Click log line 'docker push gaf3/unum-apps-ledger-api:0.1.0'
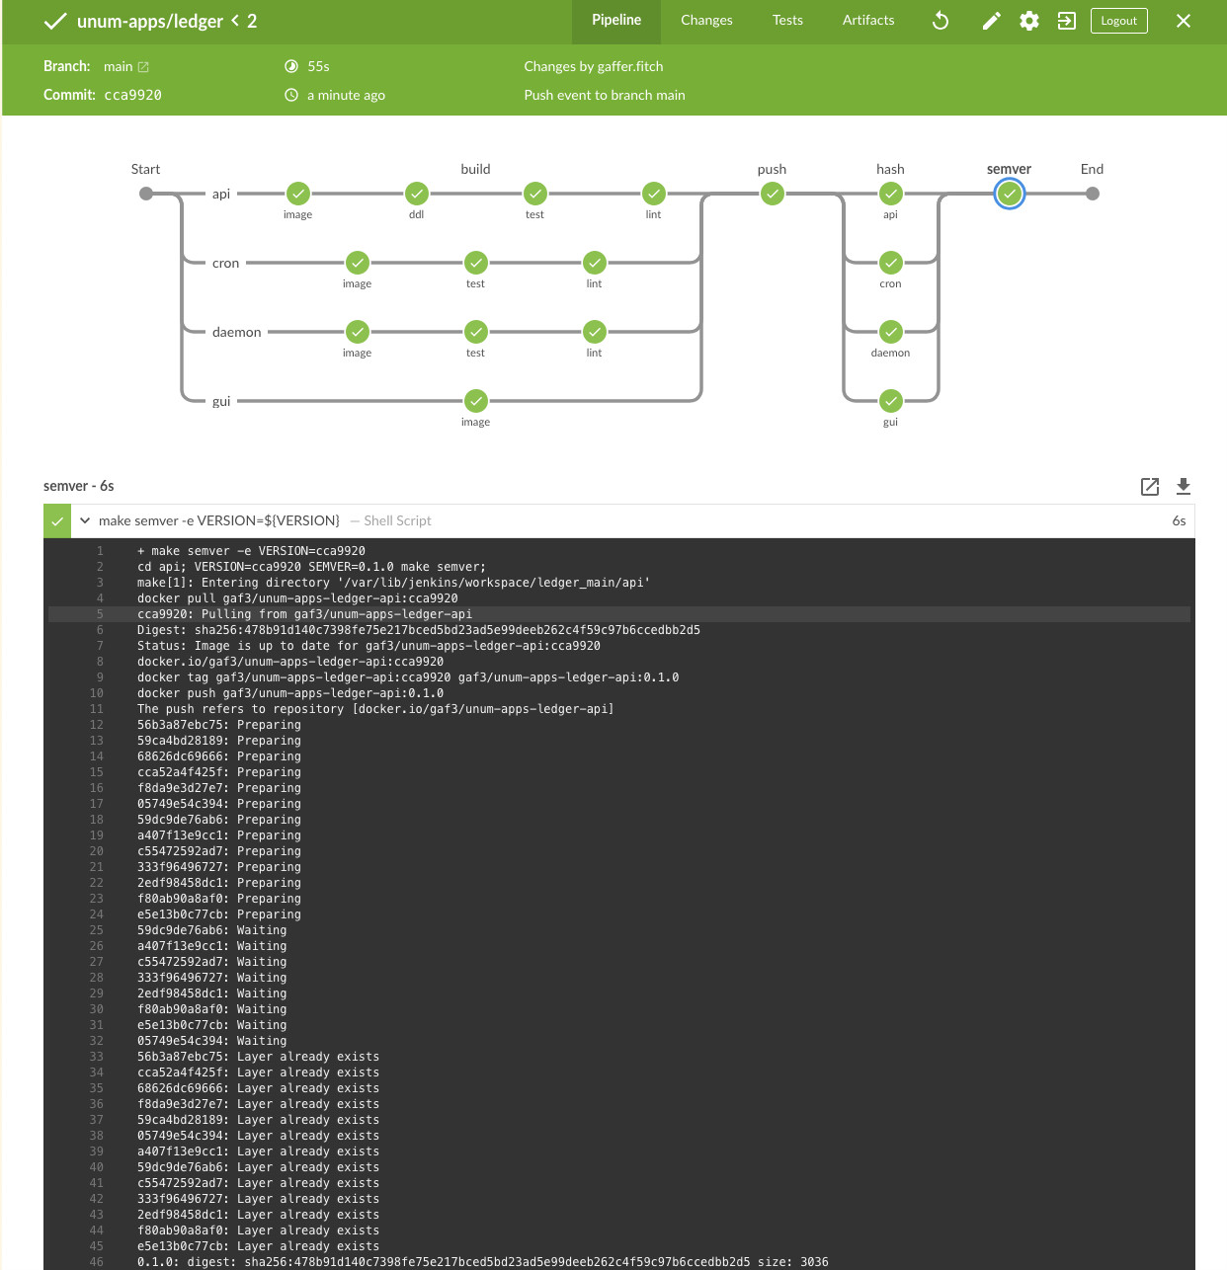1227x1270 pixels. (290, 693)
